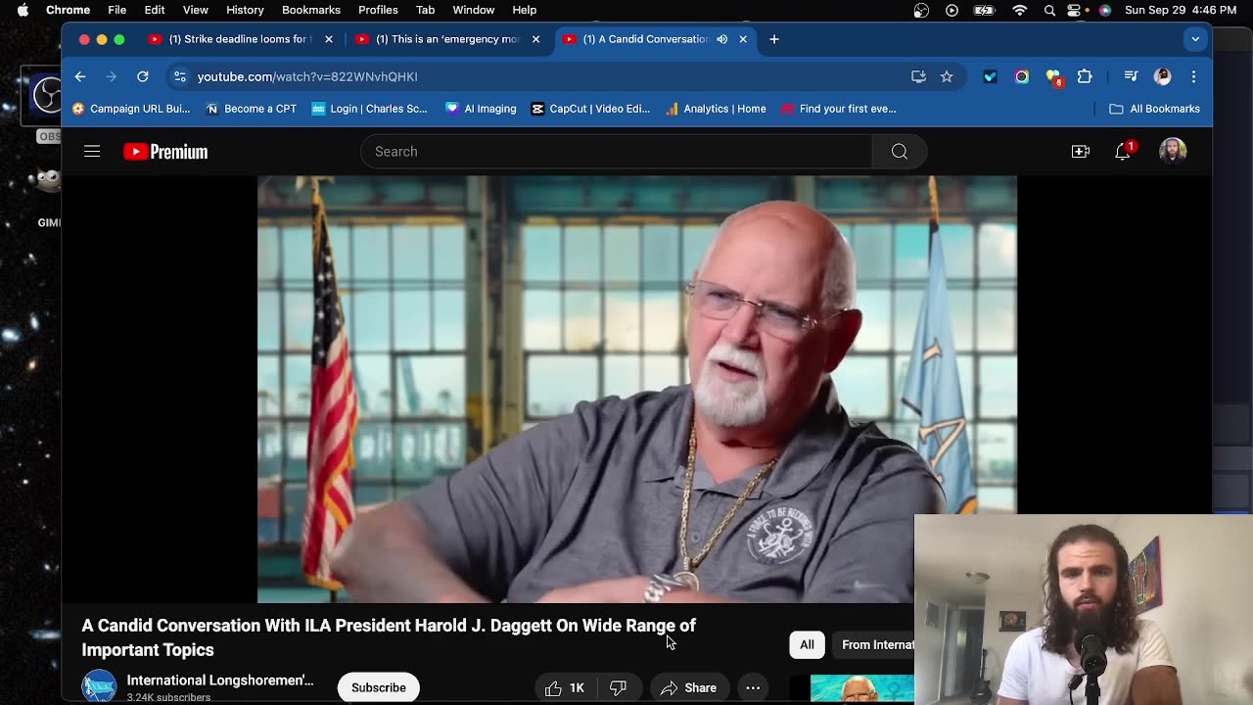Click the video player to pause
The height and width of the screenshot is (705, 1253).
pos(637,389)
